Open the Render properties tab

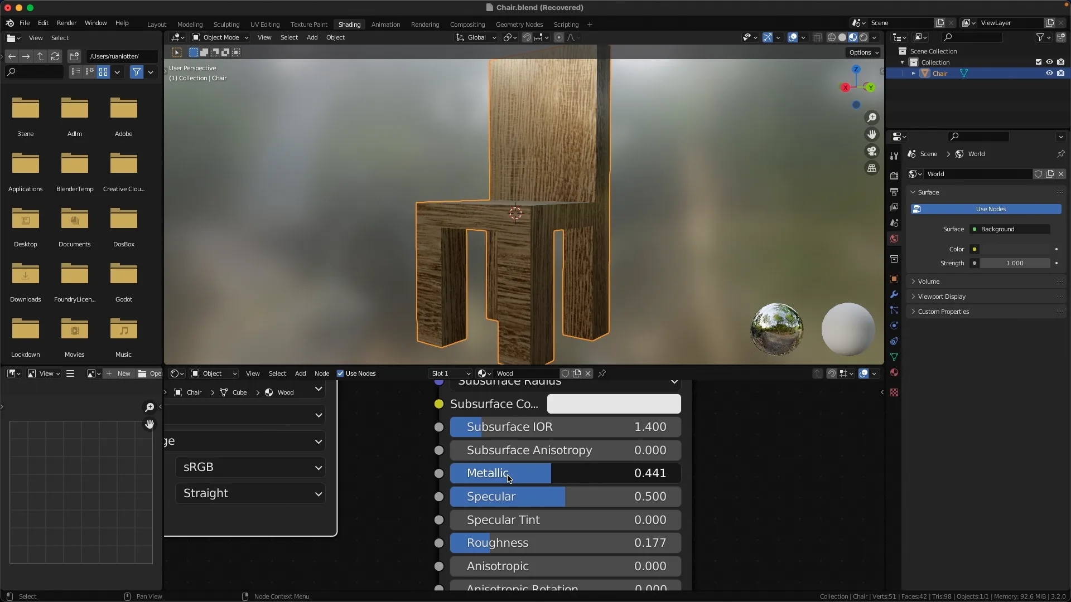pos(894,177)
